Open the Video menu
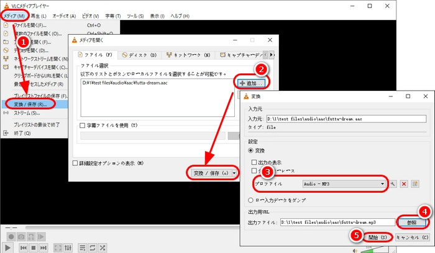This screenshot has height=253, width=435. click(91, 16)
